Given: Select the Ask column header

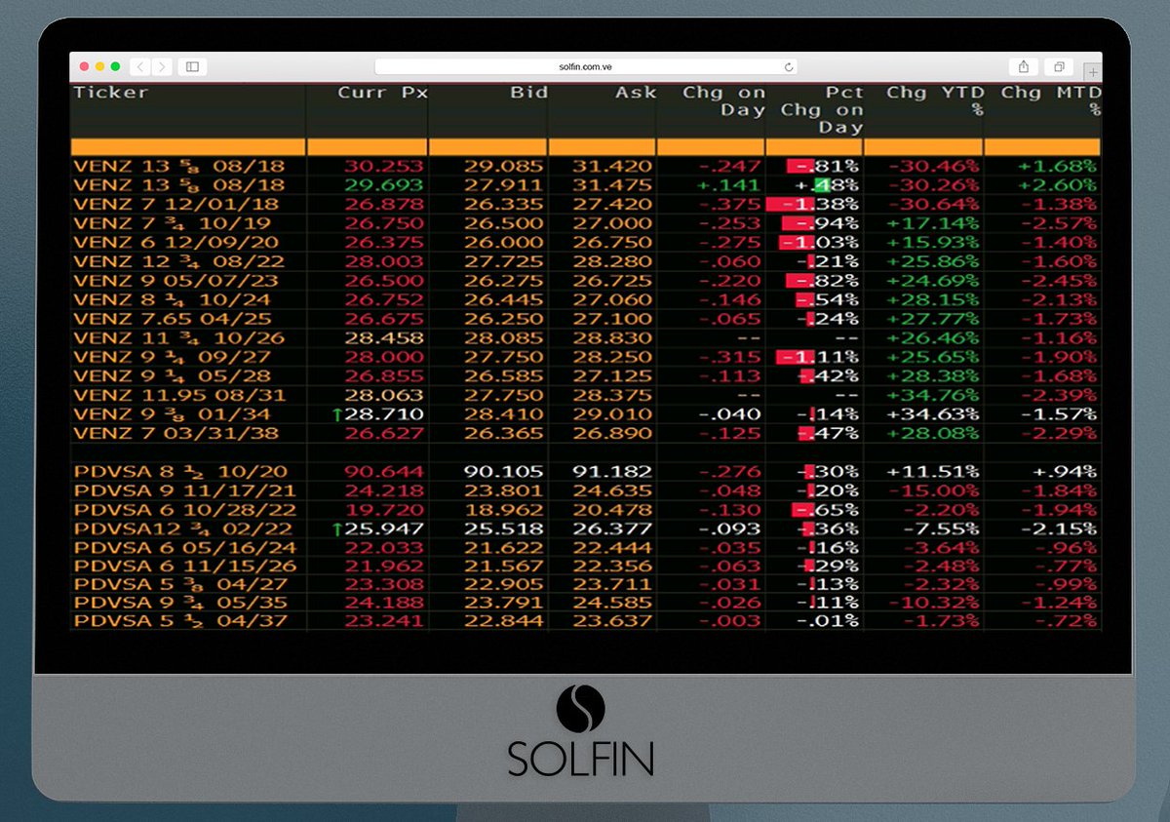Looking at the screenshot, I should coord(636,93).
